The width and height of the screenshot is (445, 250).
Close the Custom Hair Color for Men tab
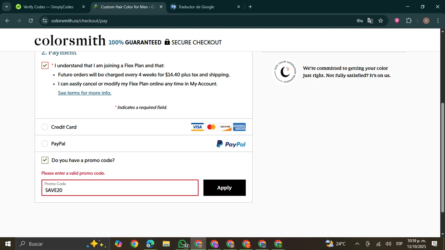(161, 7)
